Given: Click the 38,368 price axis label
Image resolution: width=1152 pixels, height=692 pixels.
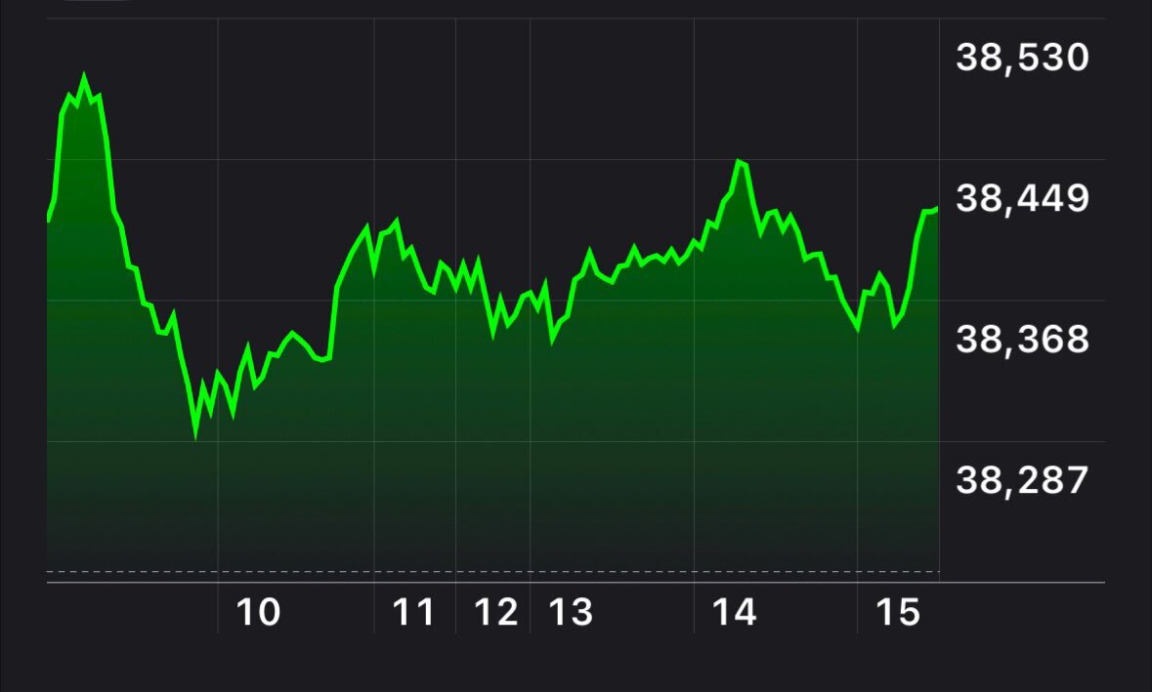Looking at the screenshot, I should click(1022, 340).
